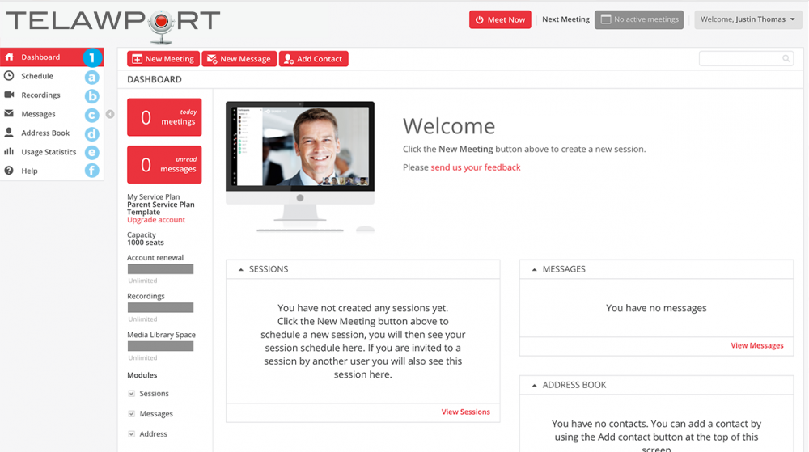Select Address Book in the sidebar

coord(52,133)
